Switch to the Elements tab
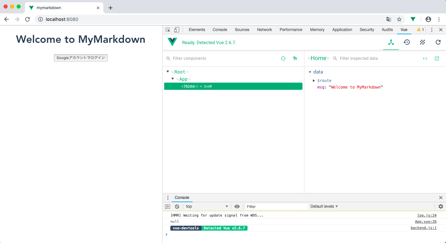The width and height of the screenshot is (446, 243). 197,30
